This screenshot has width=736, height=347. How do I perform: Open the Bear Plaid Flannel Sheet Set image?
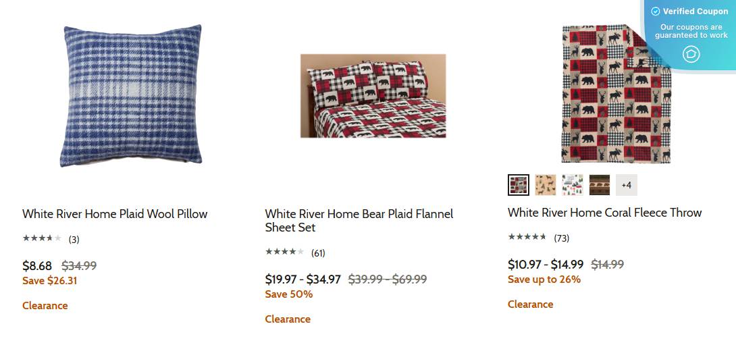[x=373, y=96]
